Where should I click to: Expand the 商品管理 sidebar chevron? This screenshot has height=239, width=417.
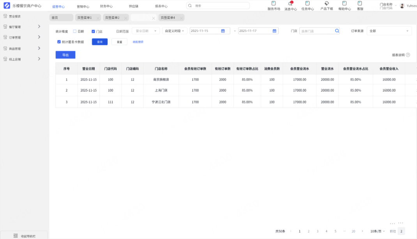tap(39, 48)
